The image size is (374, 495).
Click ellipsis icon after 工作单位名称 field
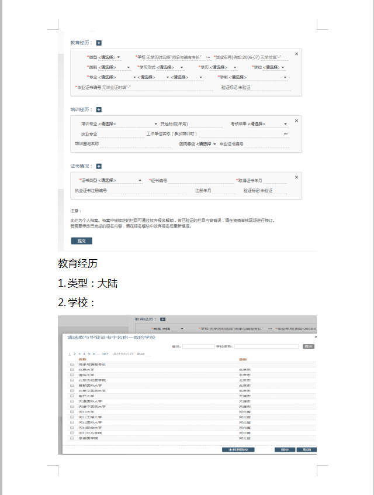(x=286, y=134)
